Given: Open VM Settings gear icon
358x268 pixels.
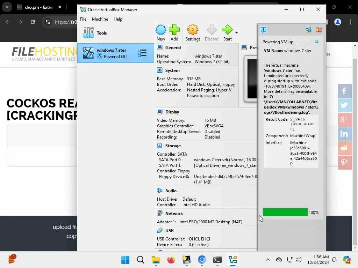Looking at the screenshot, I should (x=193, y=32).
